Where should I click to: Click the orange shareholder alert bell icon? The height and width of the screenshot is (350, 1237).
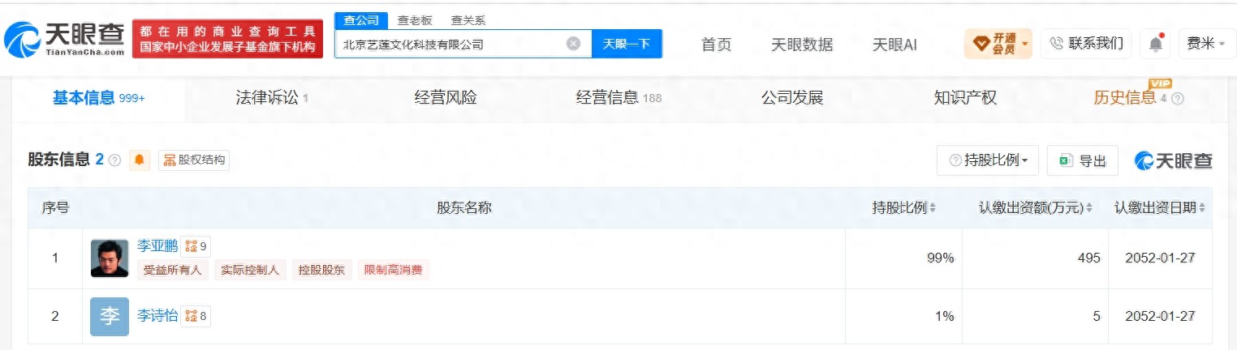(x=140, y=160)
